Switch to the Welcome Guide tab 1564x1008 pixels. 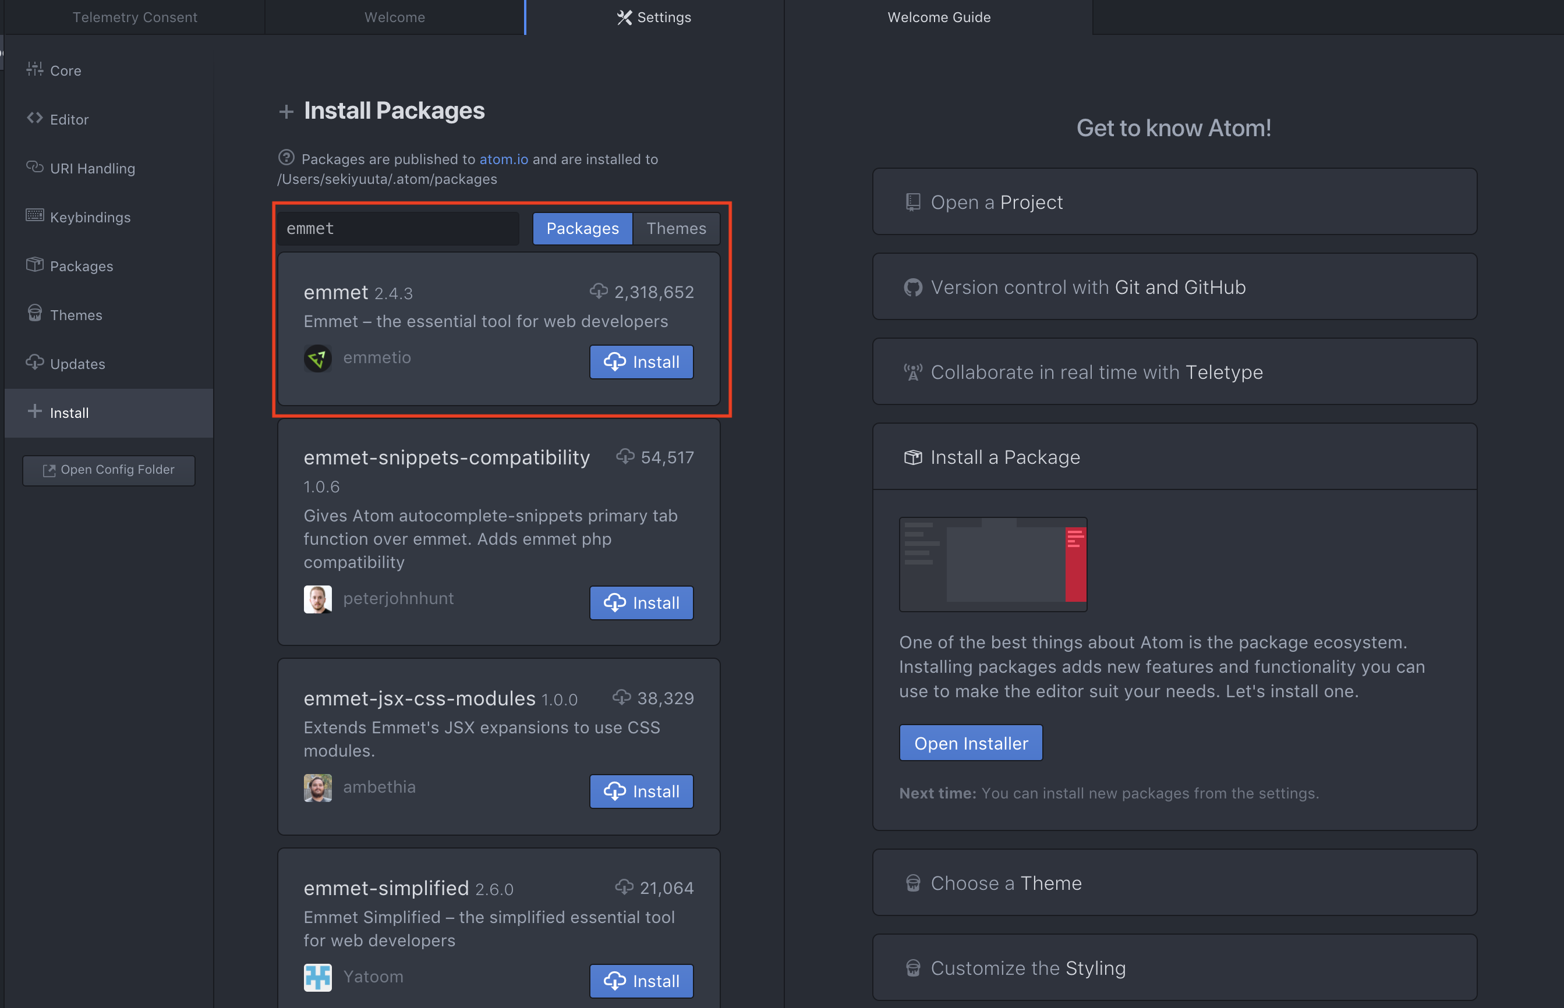pos(938,17)
